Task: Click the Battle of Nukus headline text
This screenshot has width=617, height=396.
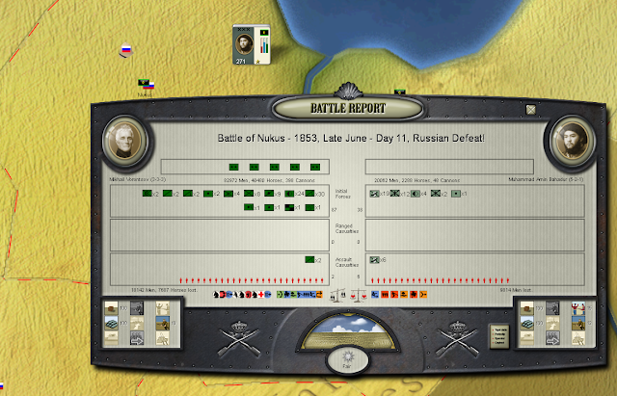Action: 351,139
